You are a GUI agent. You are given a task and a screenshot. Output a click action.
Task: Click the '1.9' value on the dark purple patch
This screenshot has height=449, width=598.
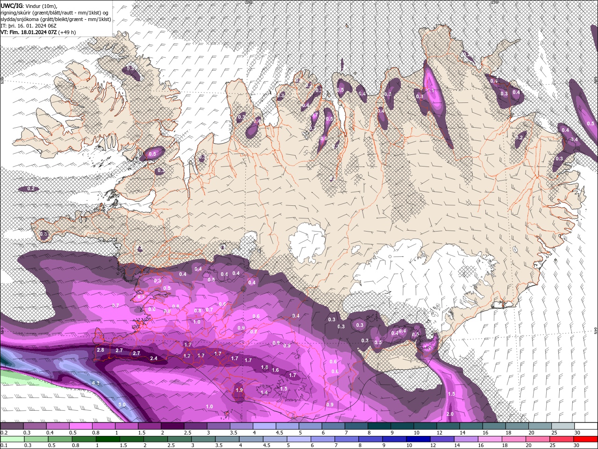tap(240, 390)
